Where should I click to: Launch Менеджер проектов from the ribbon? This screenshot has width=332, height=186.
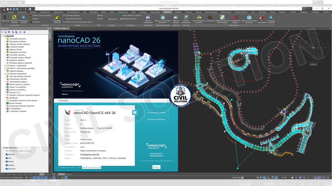[x=57, y=18]
